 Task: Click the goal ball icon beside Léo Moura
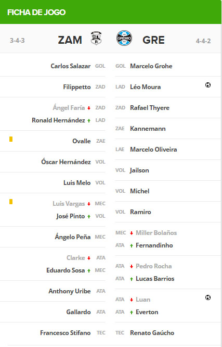click(x=208, y=85)
